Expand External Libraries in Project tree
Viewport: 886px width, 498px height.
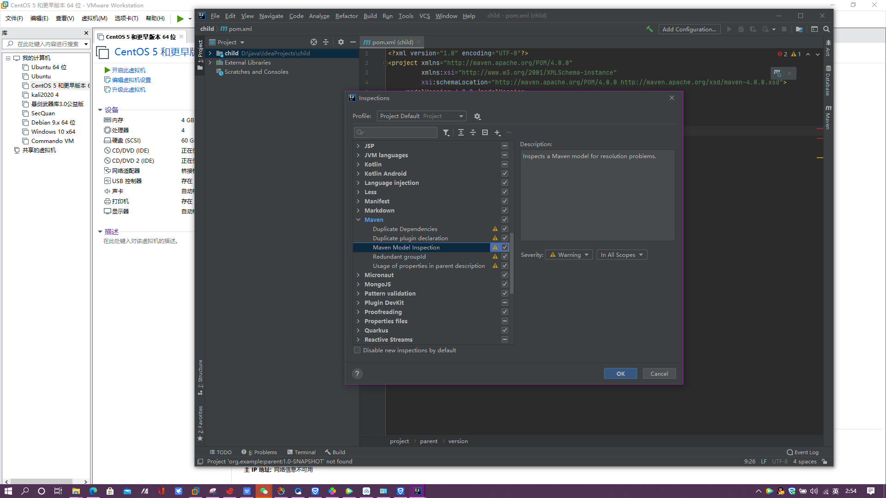point(210,63)
